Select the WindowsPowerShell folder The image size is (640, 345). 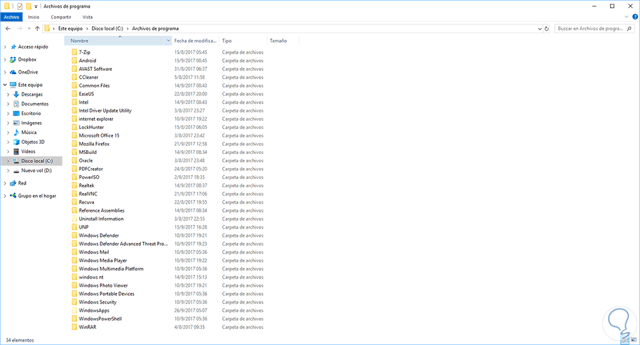pos(100,319)
